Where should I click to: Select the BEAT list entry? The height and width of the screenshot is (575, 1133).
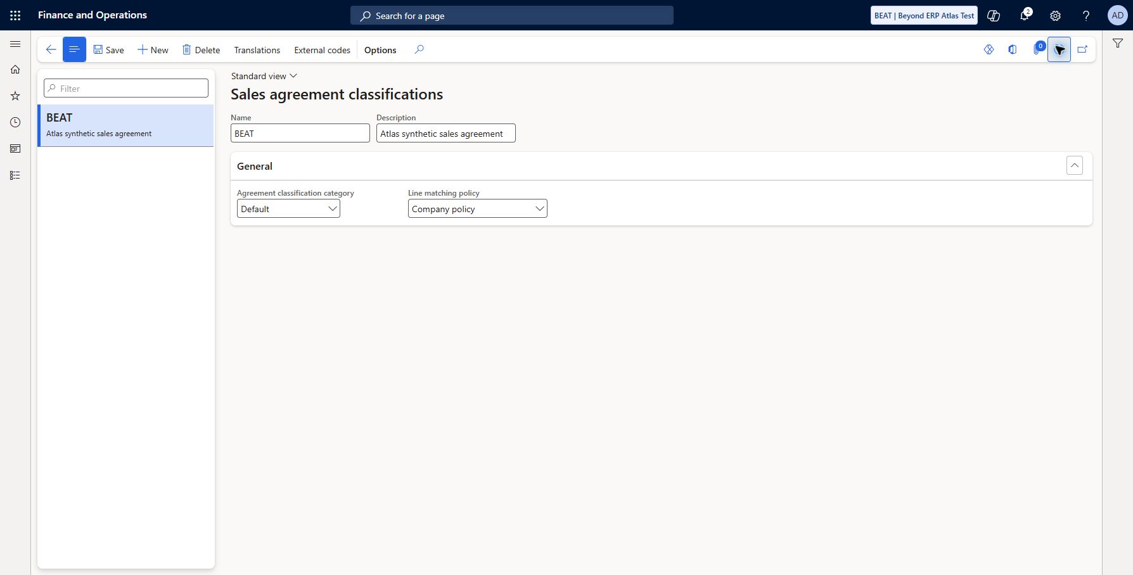coord(126,125)
